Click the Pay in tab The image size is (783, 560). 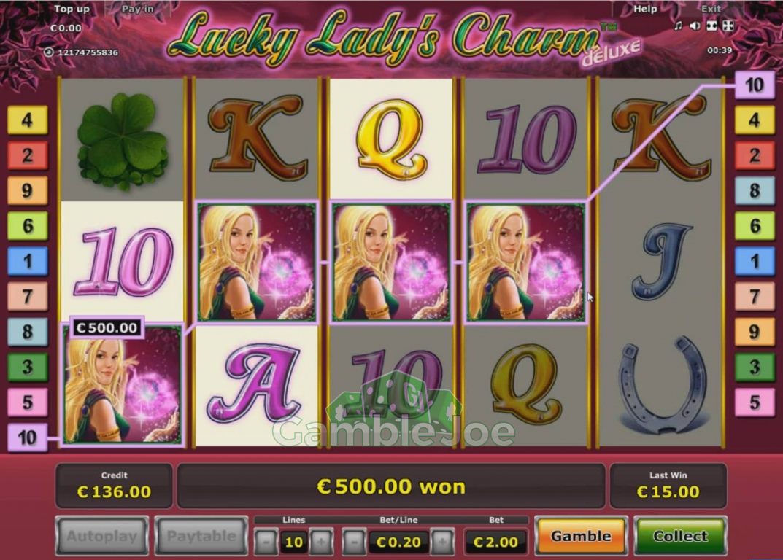(138, 9)
